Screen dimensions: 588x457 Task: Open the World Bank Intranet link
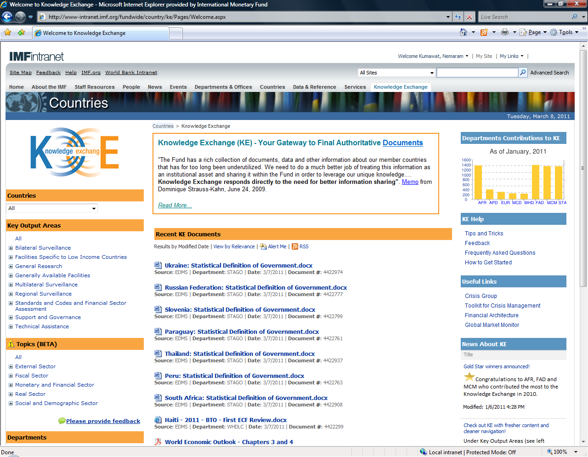coord(131,73)
